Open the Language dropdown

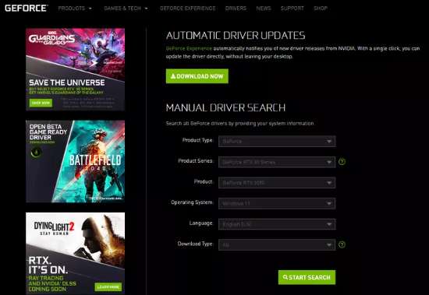277,224
